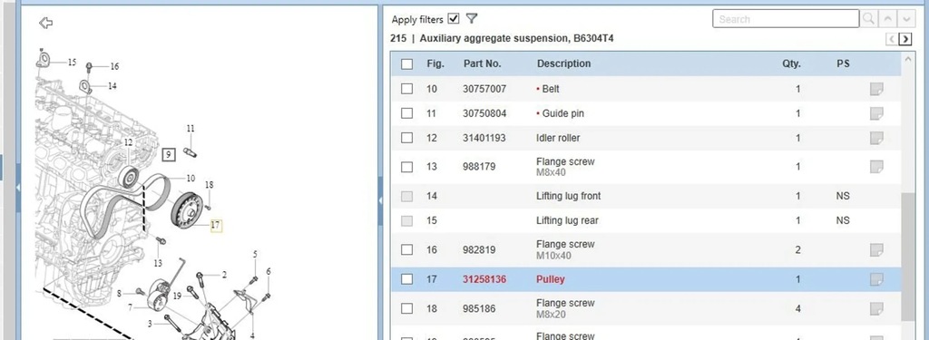Click callout 14 on the diagram
This screenshot has height=340, width=929.
pyautogui.click(x=112, y=86)
